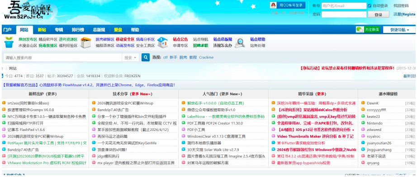
Task: Open the 门户 nav tab
Action: coord(7,30)
